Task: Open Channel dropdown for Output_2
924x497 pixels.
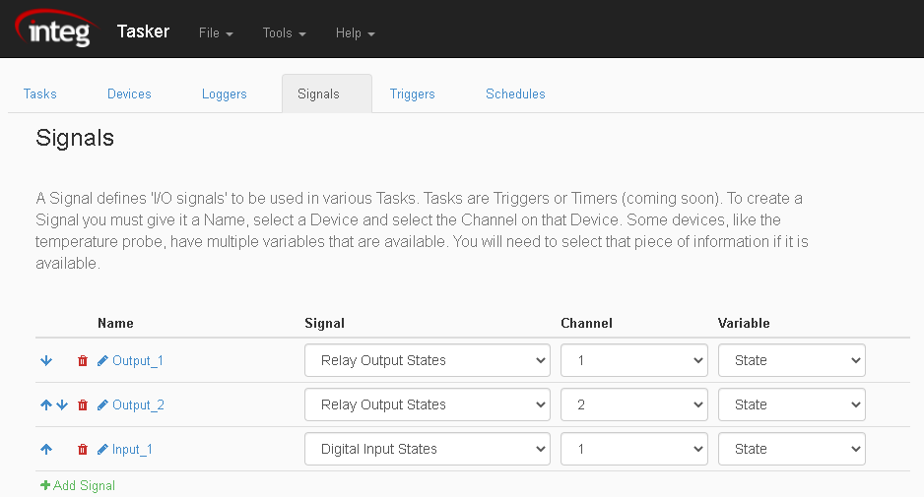Action: [x=634, y=404]
